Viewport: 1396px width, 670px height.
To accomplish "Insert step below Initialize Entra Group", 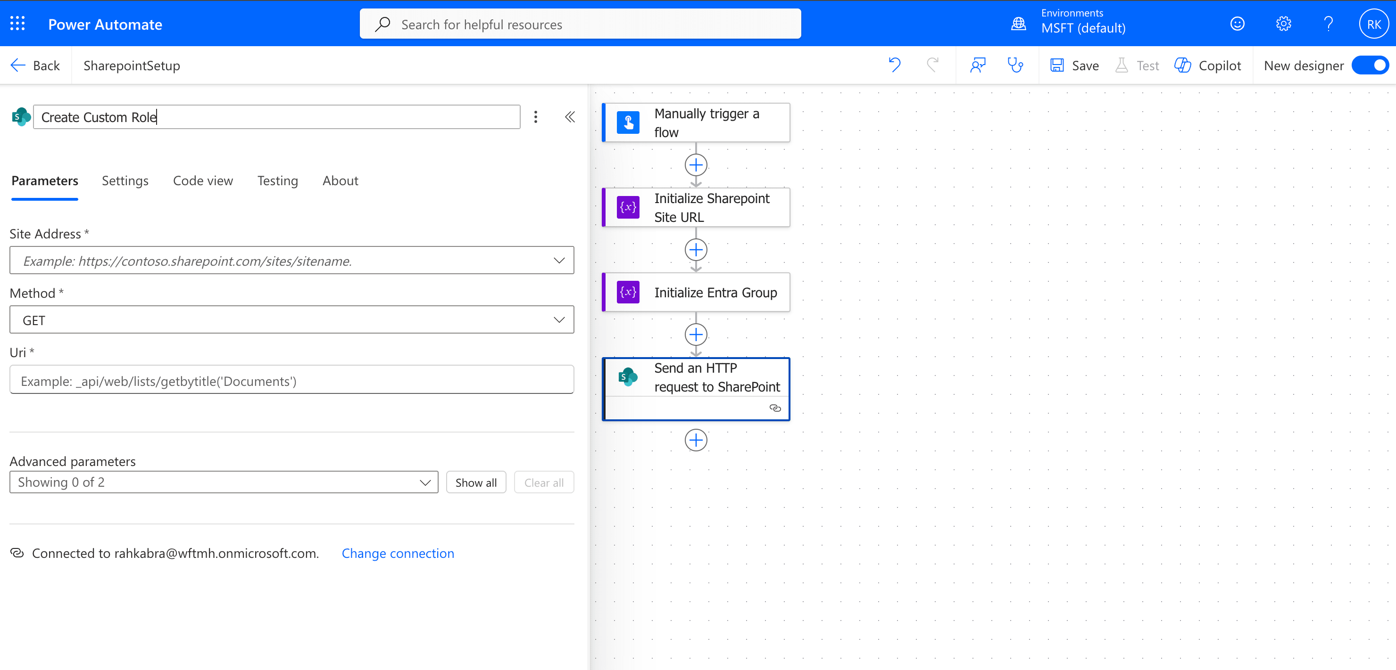I will tap(696, 335).
